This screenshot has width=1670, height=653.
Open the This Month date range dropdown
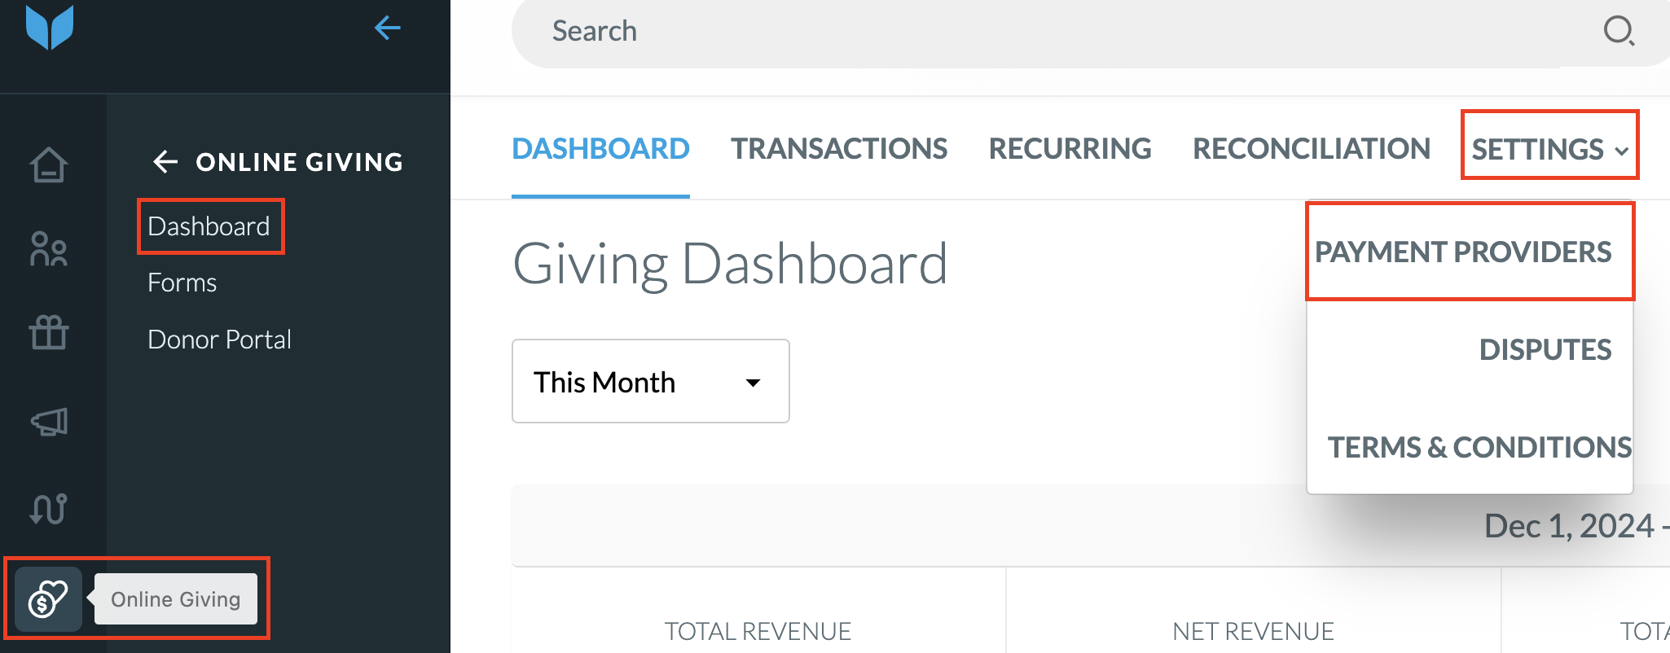tap(651, 381)
